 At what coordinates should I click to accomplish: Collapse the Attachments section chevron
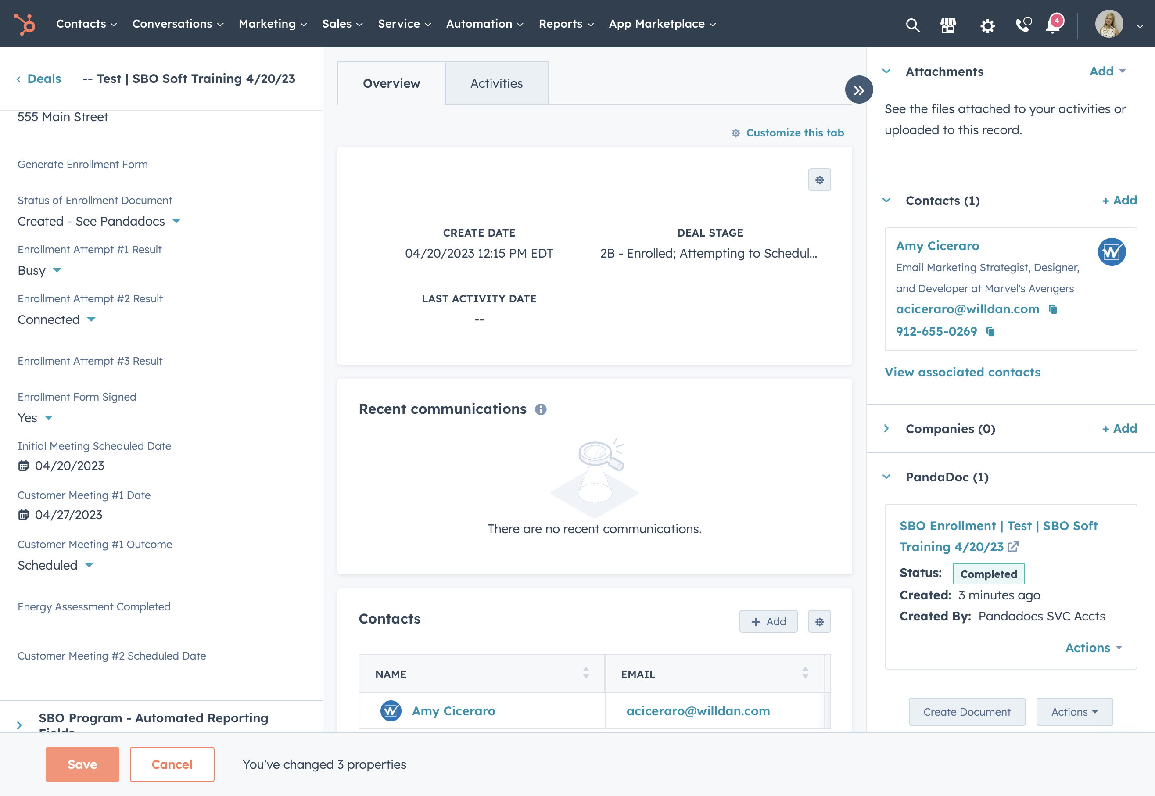point(887,72)
